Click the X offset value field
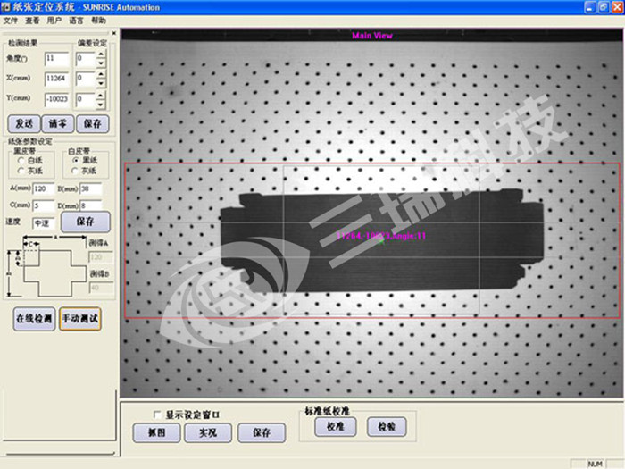 (86, 79)
